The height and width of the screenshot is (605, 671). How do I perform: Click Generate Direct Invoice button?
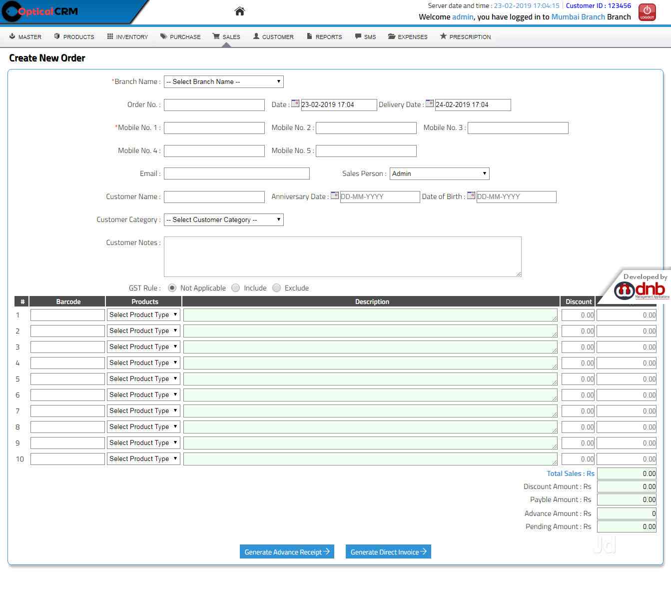pos(388,552)
